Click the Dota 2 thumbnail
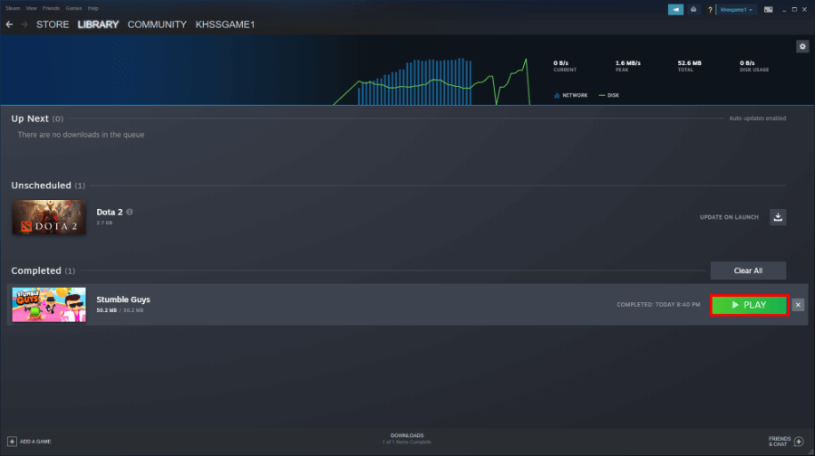The width and height of the screenshot is (815, 456). [49, 217]
